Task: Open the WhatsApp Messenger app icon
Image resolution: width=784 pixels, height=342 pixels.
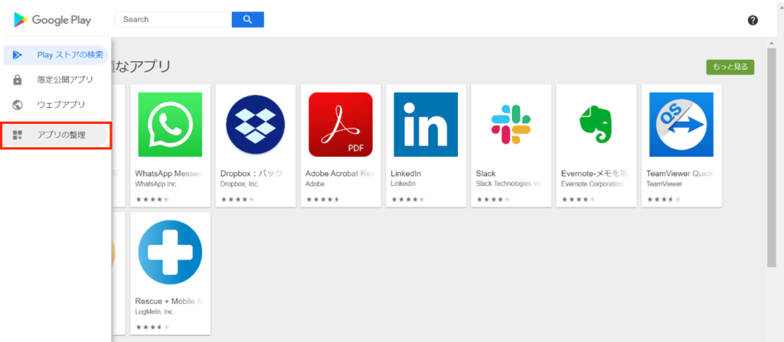Action: click(170, 125)
